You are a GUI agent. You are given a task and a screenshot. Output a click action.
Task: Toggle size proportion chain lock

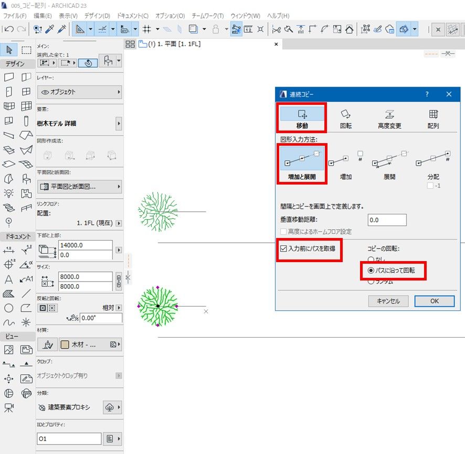tap(119, 282)
